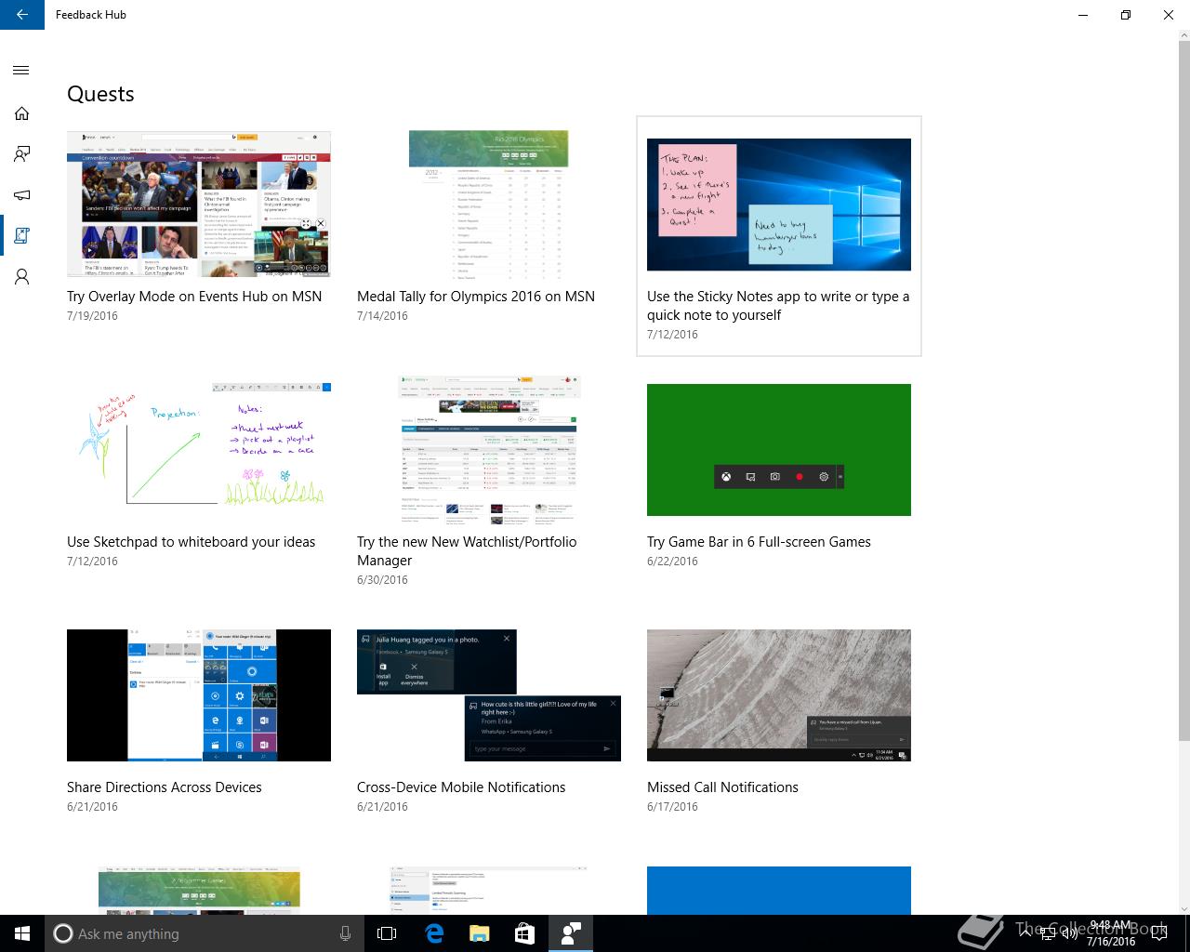
Task: Click 'Medal Tally for Olympics 2016 on MSN' title
Action: coord(476,297)
